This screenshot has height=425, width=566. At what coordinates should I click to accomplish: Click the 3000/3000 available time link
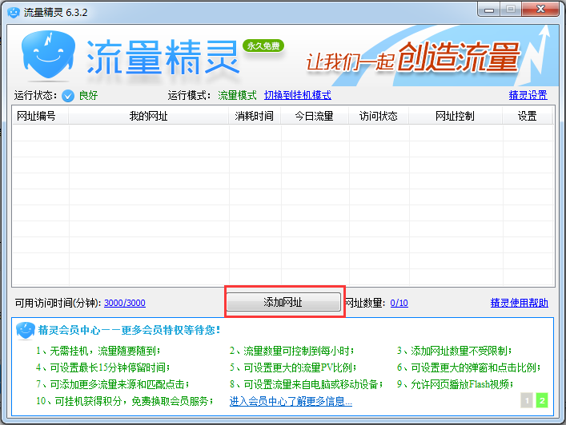(x=125, y=303)
